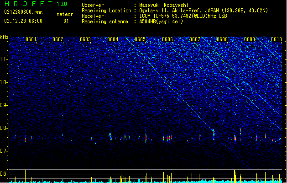Click the 1.0 frequency axis label
287x183 pixels.
(4, 82)
